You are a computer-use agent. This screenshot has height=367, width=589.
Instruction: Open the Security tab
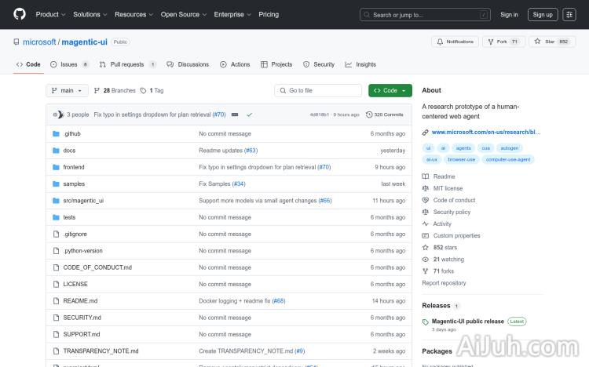pyautogui.click(x=319, y=64)
